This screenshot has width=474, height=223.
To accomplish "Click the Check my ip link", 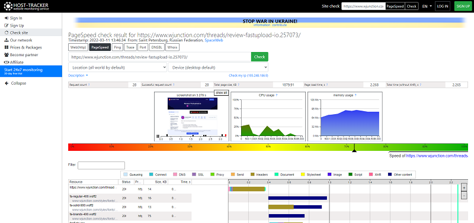I will 248,76.
